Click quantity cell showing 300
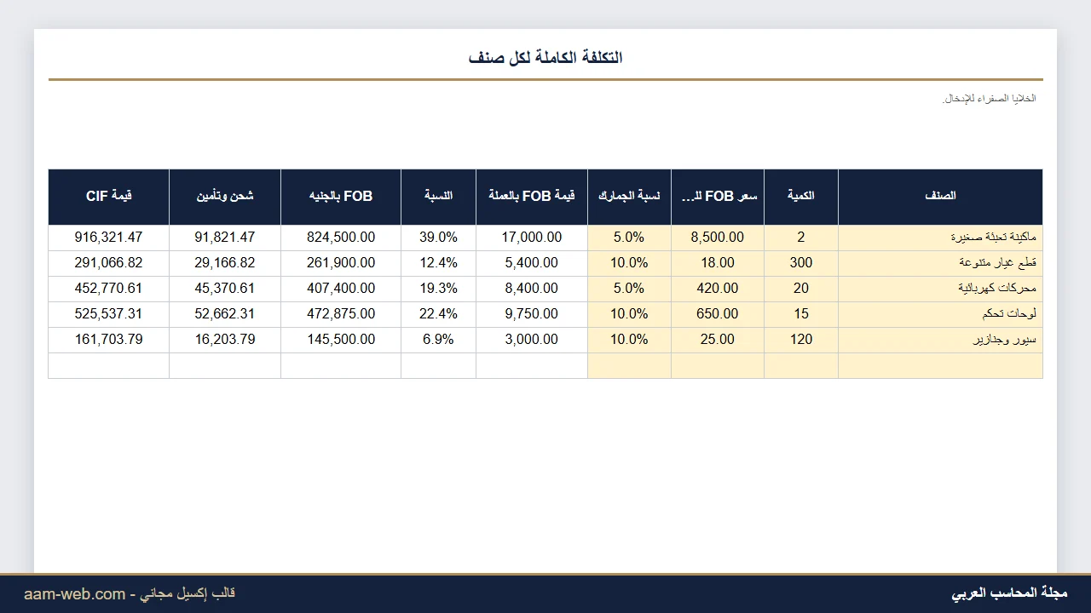 pos(801,263)
